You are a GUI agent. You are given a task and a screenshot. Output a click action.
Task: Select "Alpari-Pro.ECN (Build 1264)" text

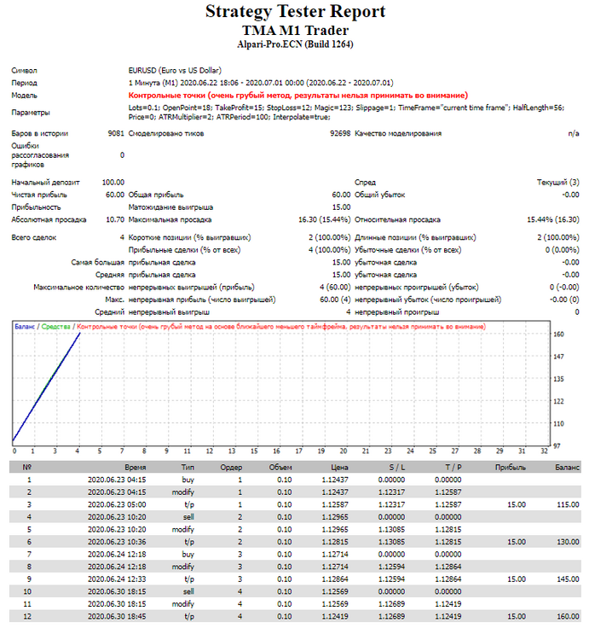[x=295, y=44]
